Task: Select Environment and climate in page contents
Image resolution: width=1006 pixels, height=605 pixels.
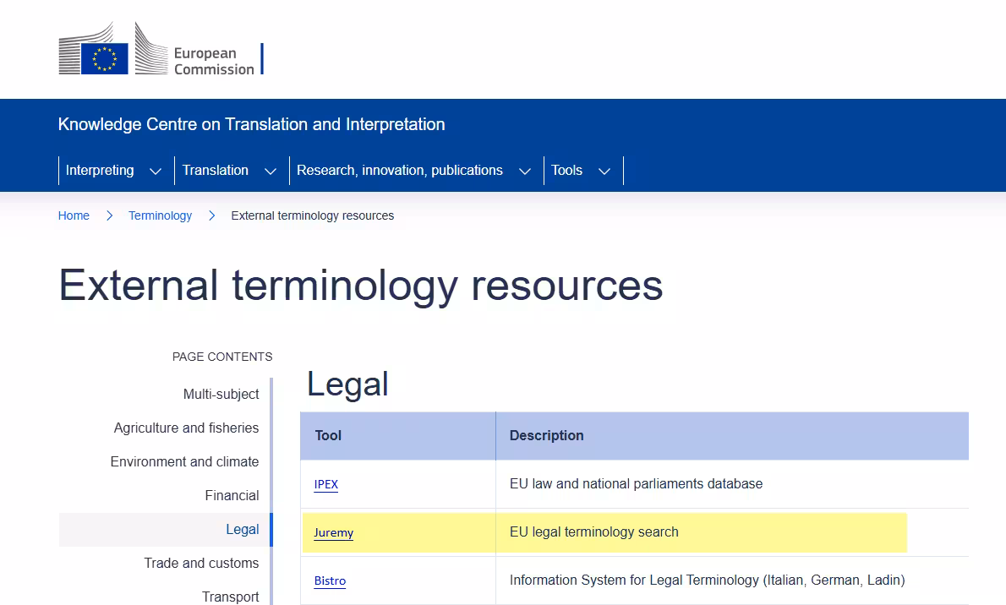Action: [184, 461]
